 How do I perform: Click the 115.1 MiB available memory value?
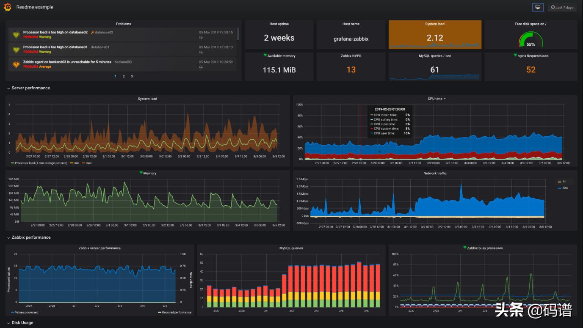click(x=279, y=70)
